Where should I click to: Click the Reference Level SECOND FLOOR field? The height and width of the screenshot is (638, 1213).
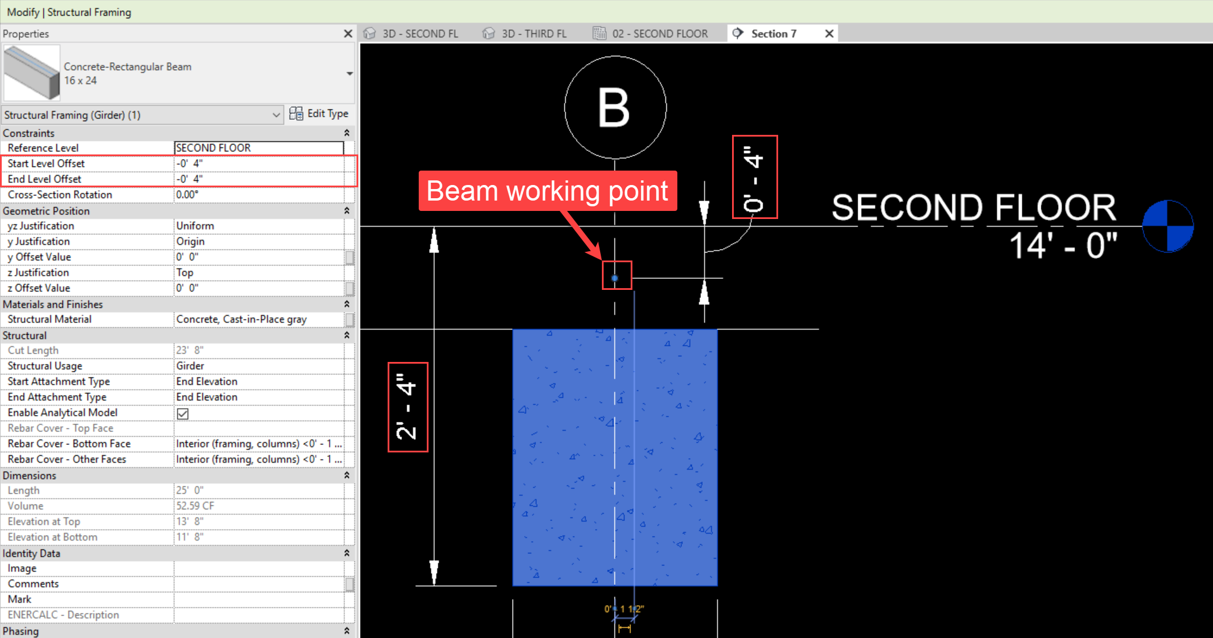[x=259, y=148]
